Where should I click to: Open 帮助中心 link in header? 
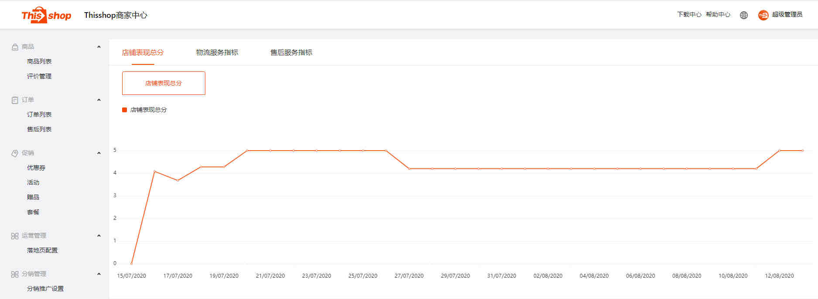(x=718, y=15)
